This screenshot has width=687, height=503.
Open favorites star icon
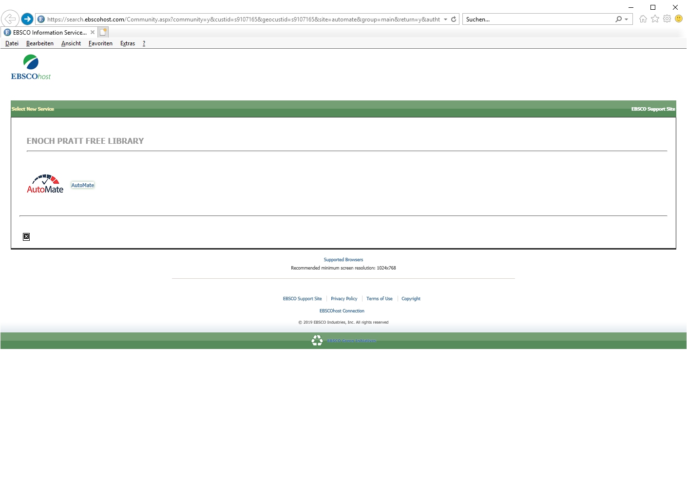tap(655, 19)
